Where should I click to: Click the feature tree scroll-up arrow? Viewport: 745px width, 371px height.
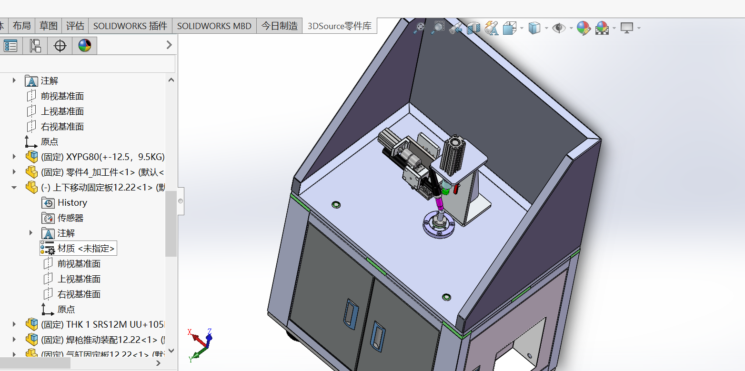click(171, 80)
